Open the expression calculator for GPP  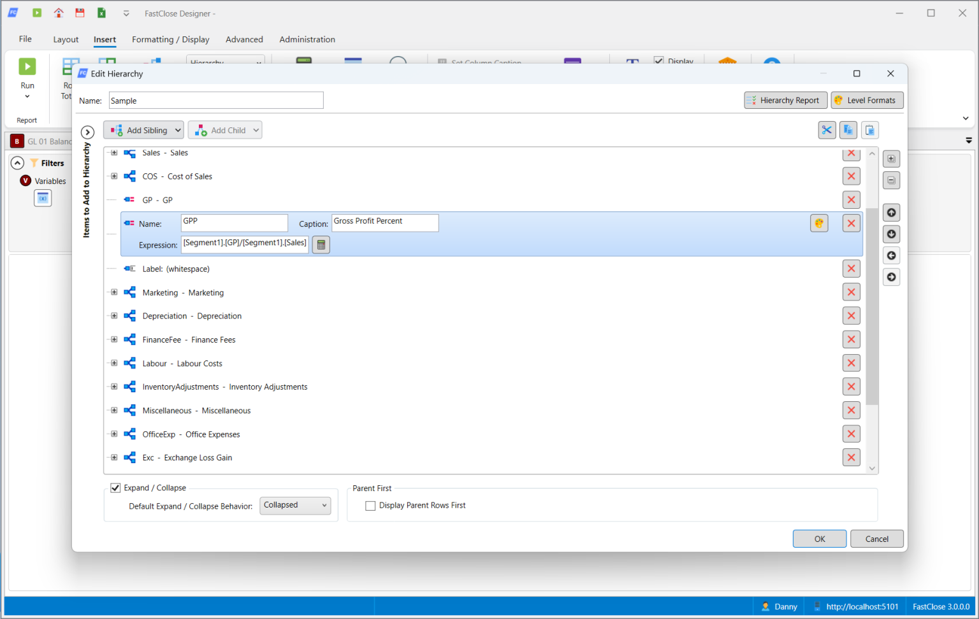tap(321, 245)
